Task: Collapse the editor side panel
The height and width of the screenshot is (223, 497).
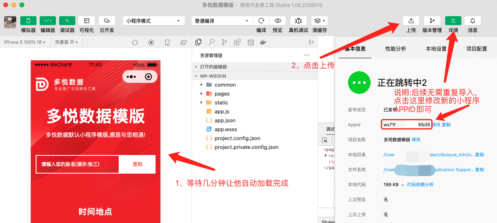Action: pyautogui.click(x=311, y=42)
